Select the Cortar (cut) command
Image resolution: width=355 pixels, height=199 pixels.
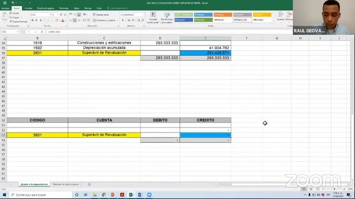[14, 13]
